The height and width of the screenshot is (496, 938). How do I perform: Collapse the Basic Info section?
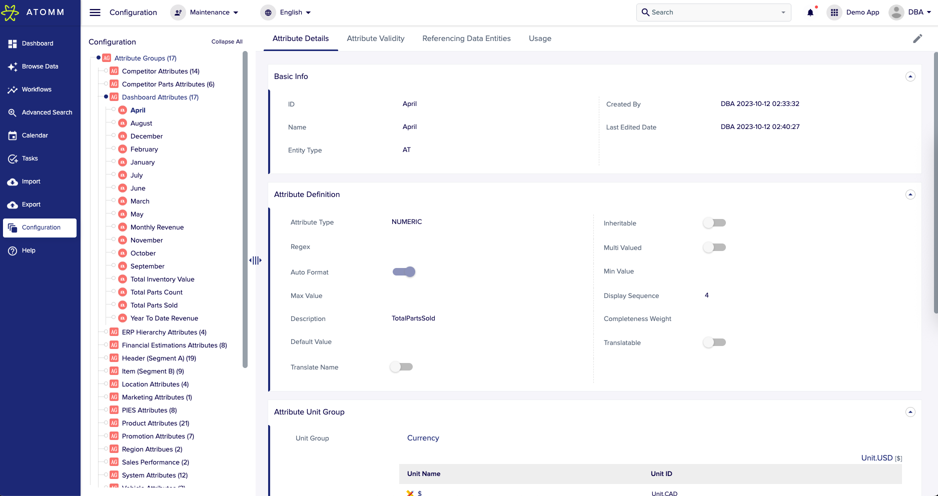(910, 76)
